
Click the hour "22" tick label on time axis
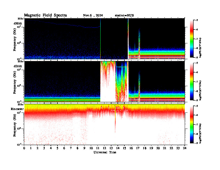(x=171, y=148)
